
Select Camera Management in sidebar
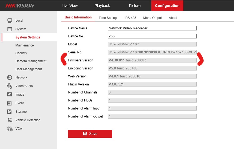point(31,61)
